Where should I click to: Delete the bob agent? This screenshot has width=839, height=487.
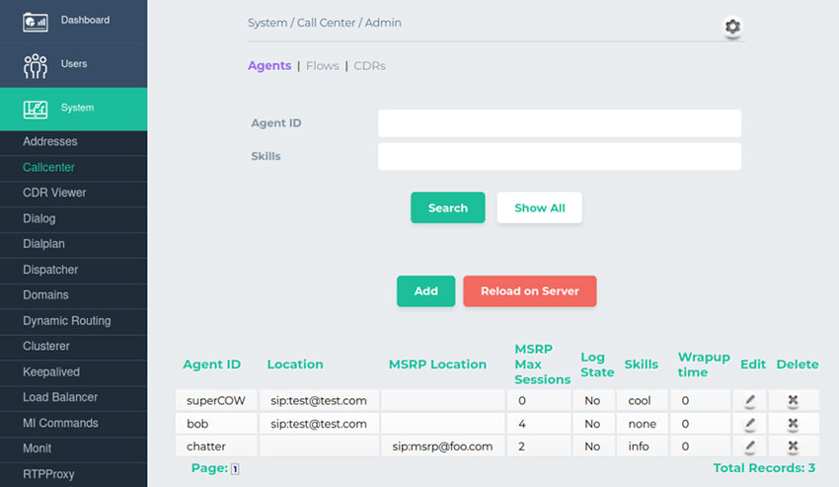click(x=793, y=424)
